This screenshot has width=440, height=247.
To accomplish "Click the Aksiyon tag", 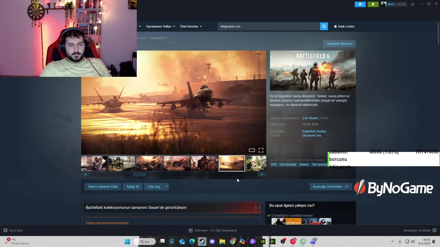I will tap(304, 165).
